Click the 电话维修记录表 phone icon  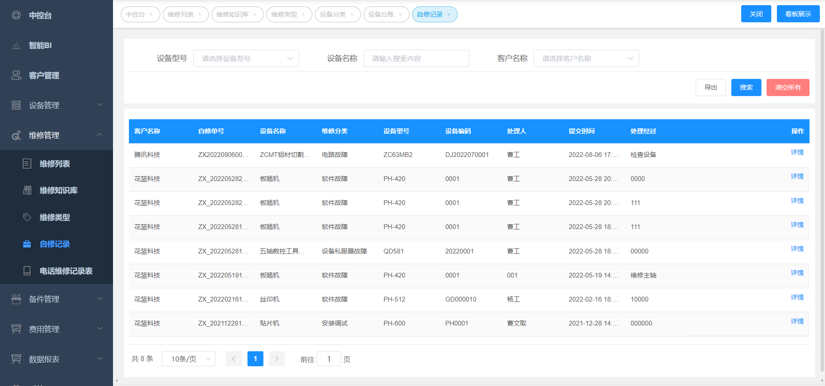[27, 271]
